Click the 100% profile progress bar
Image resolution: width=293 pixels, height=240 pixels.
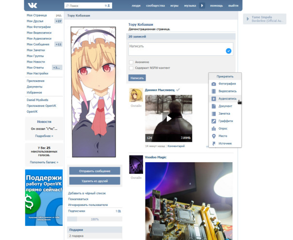[95, 219]
